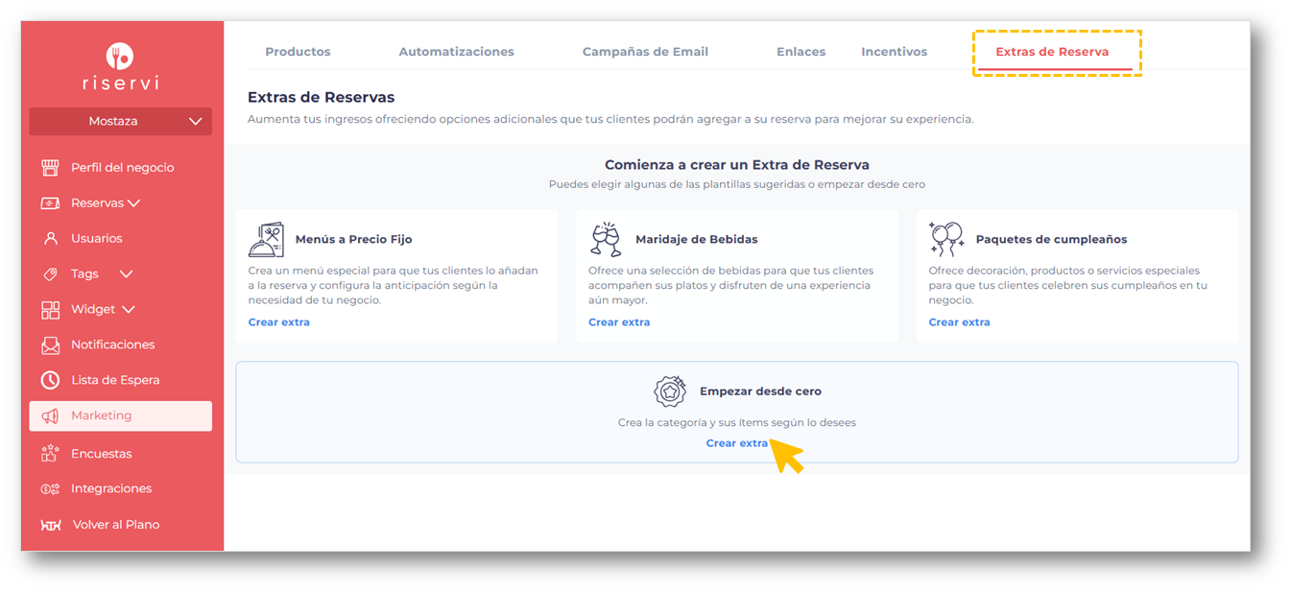Click Crear extra under Paquetes de cumpleaños

[959, 322]
